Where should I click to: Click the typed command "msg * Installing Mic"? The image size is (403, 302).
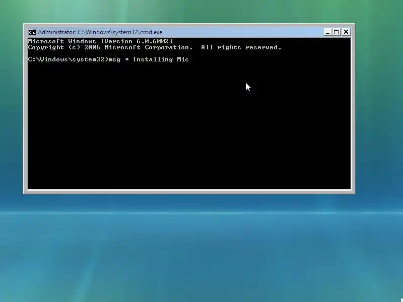click(x=149, y=59)
